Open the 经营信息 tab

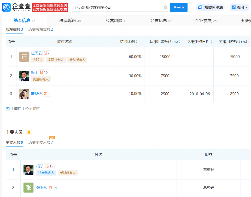coord(161,20)
